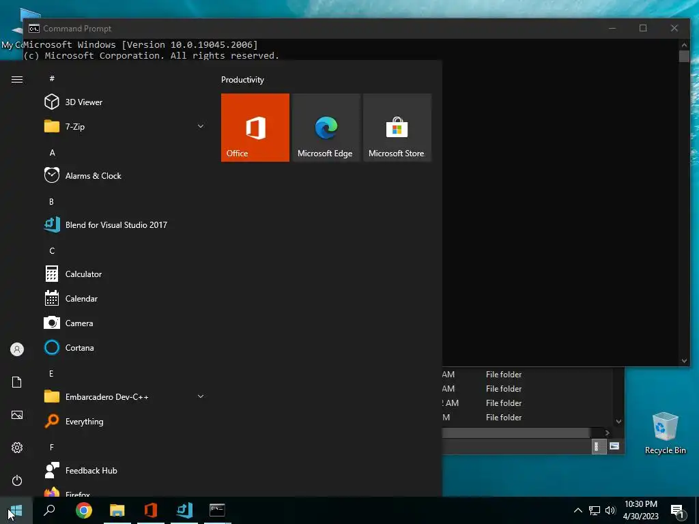Expand the 7-Zip folder chevron
699x524 pixels.
201,126
